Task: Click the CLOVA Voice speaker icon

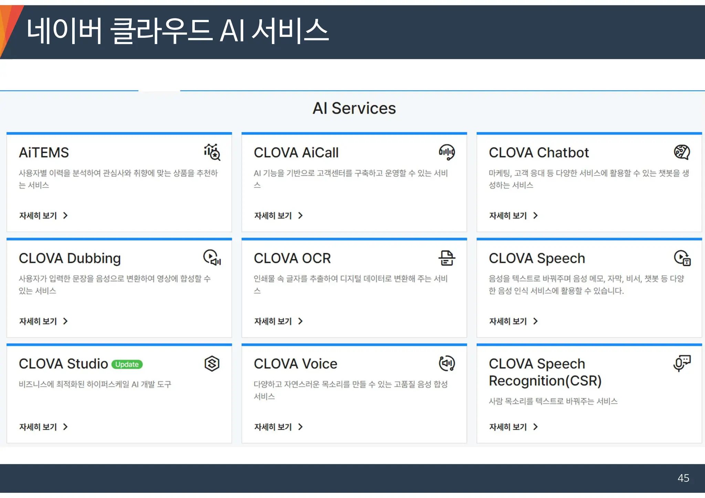Action: (447, 364)
